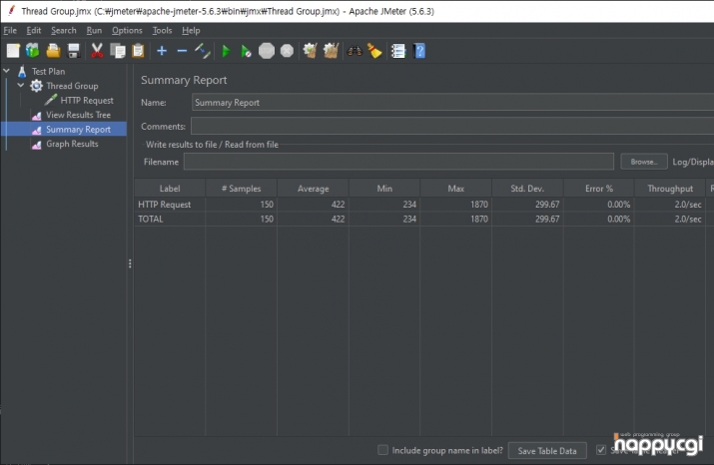Click the Stop test icon
This screenshot has height=465, width=714.
coord(267,51)
